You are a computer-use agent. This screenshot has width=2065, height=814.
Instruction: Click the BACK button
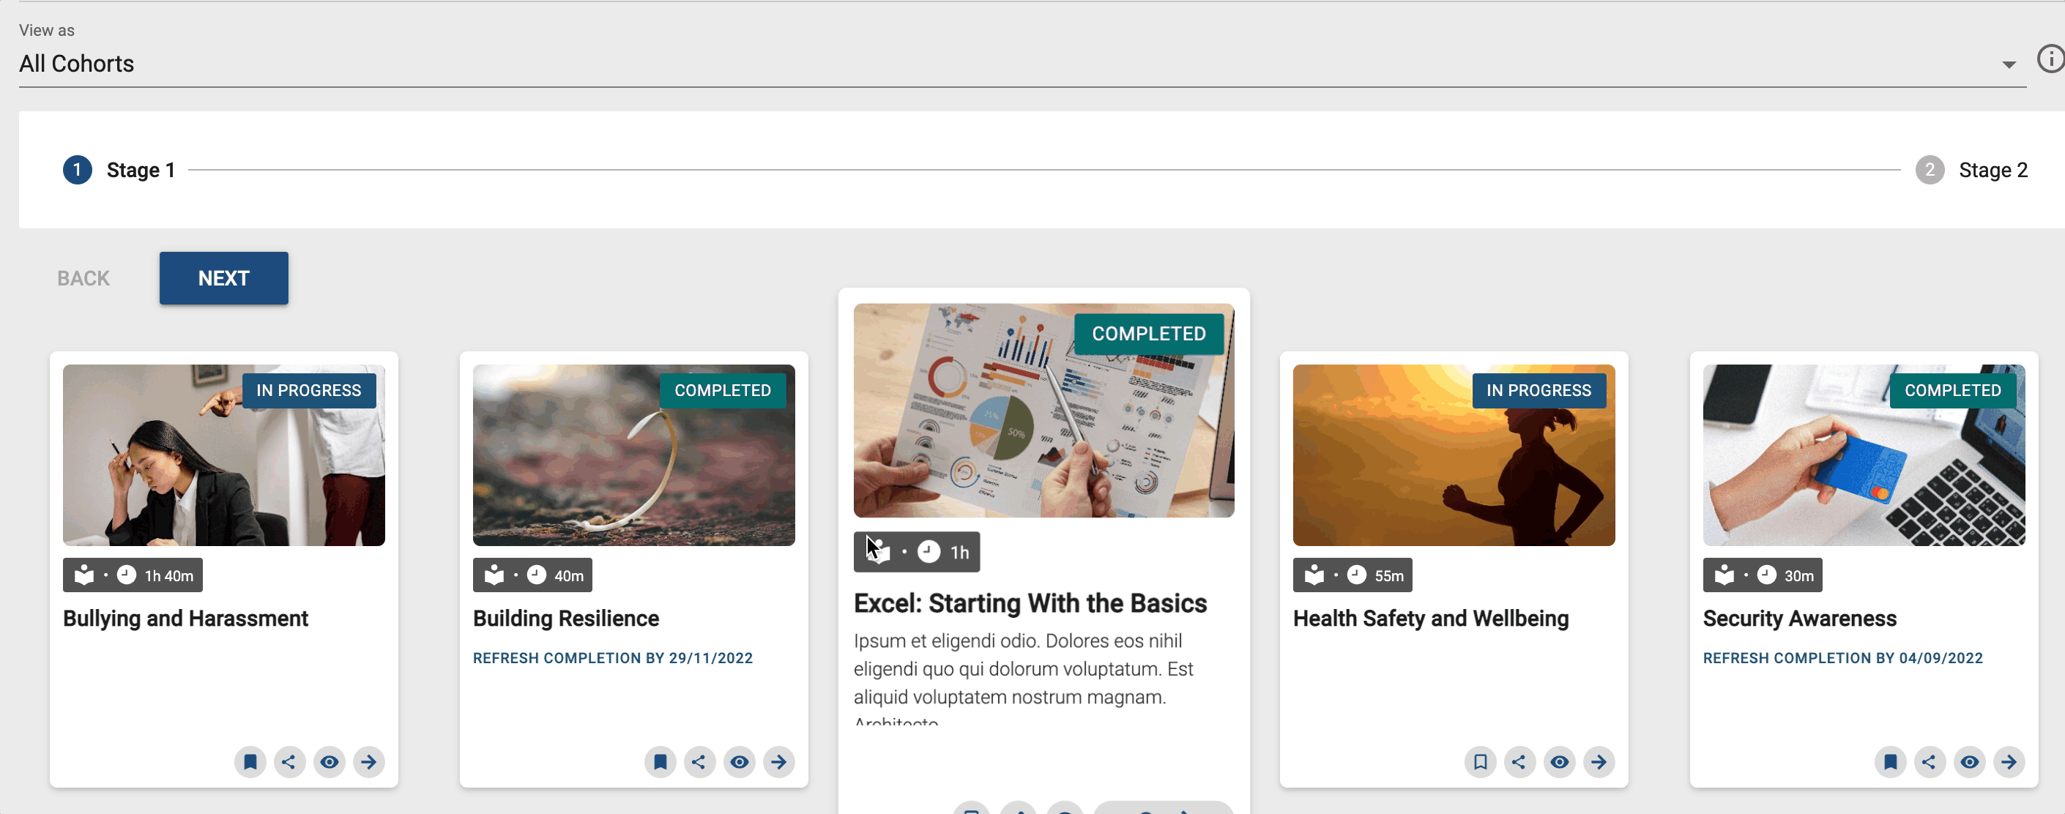[x=83, y=278]
